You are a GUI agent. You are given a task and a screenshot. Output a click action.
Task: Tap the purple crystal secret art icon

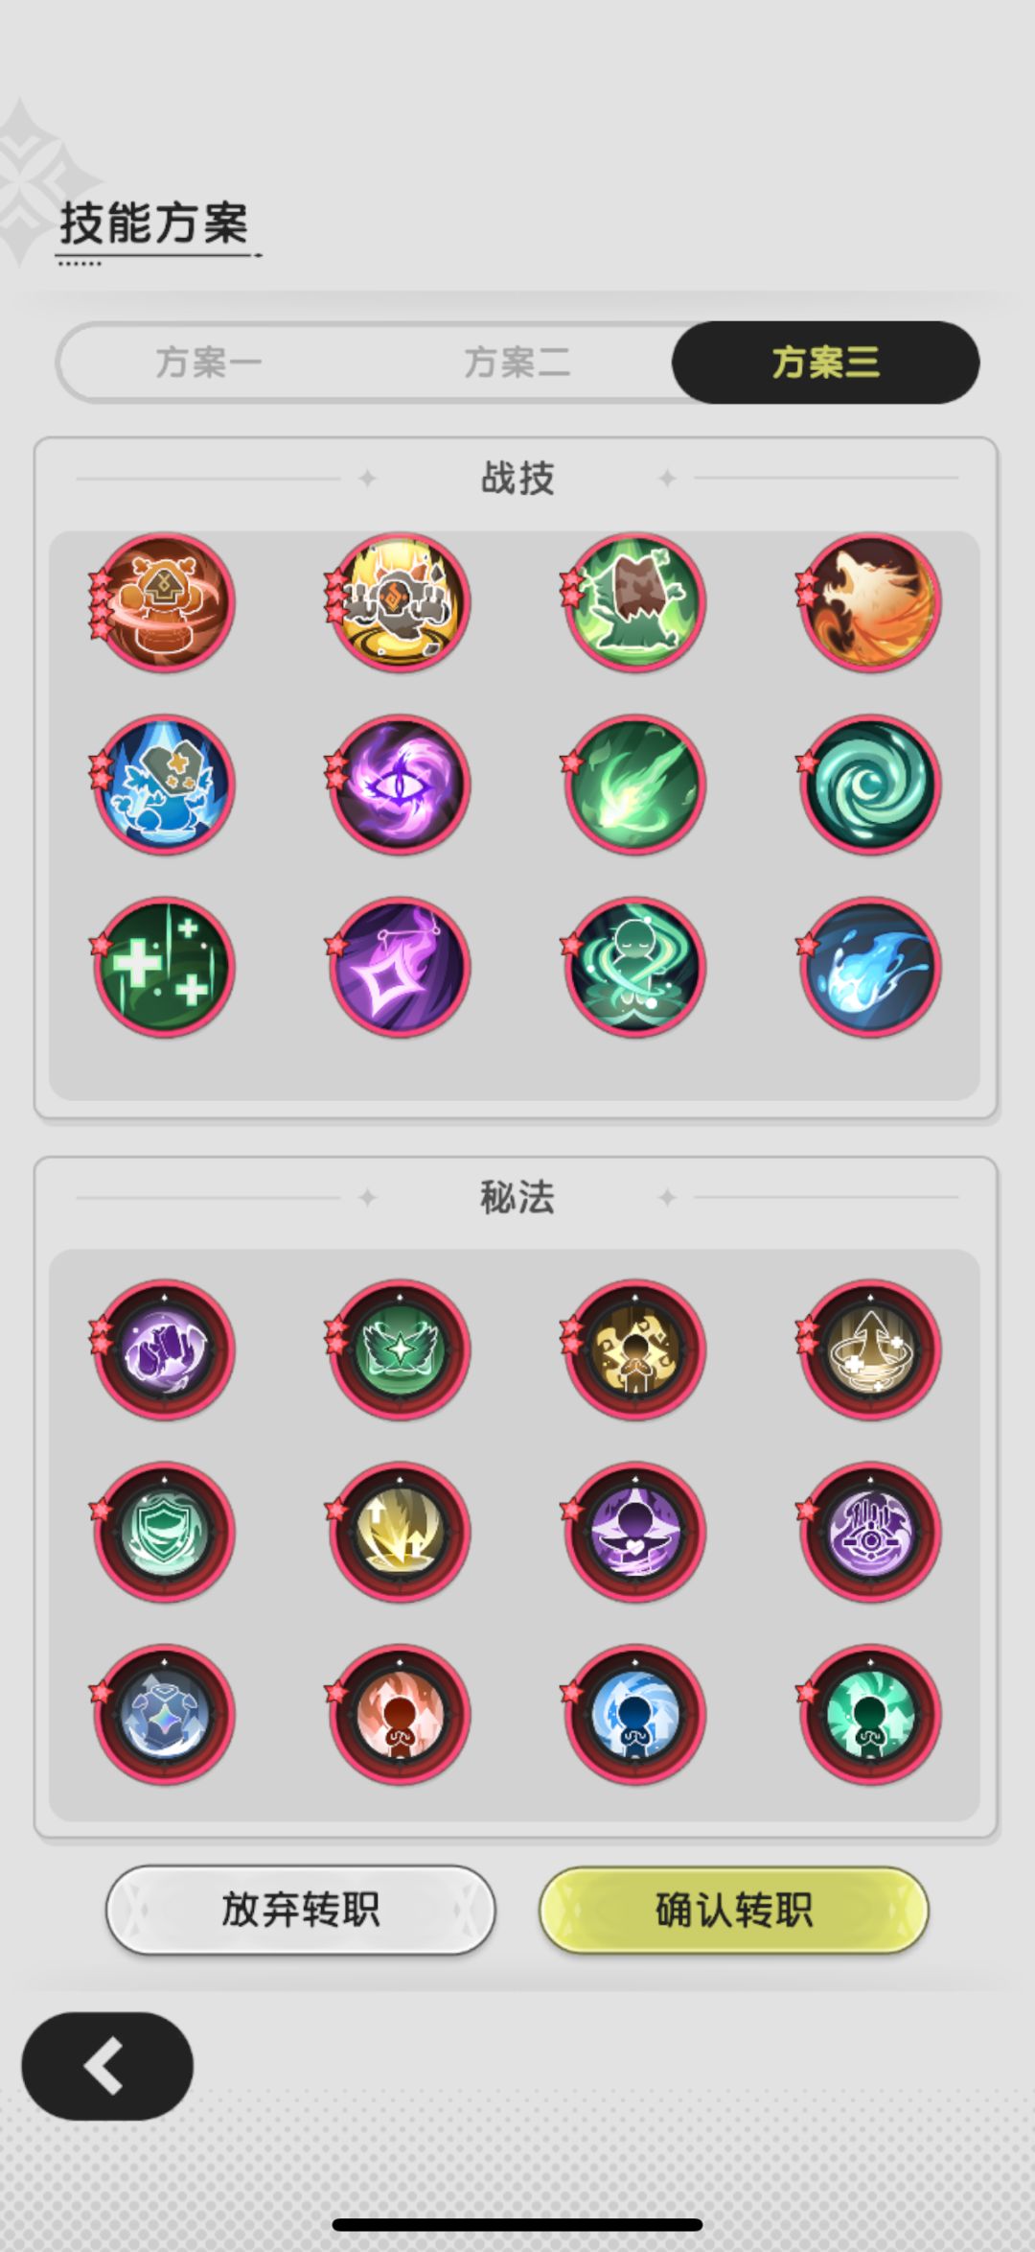click(x=164, y=1349)
